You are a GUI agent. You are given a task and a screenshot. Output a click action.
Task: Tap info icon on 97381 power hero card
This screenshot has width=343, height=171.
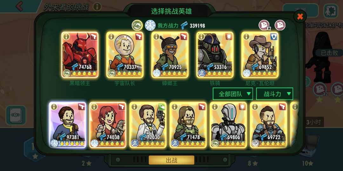tap(54, 107)
